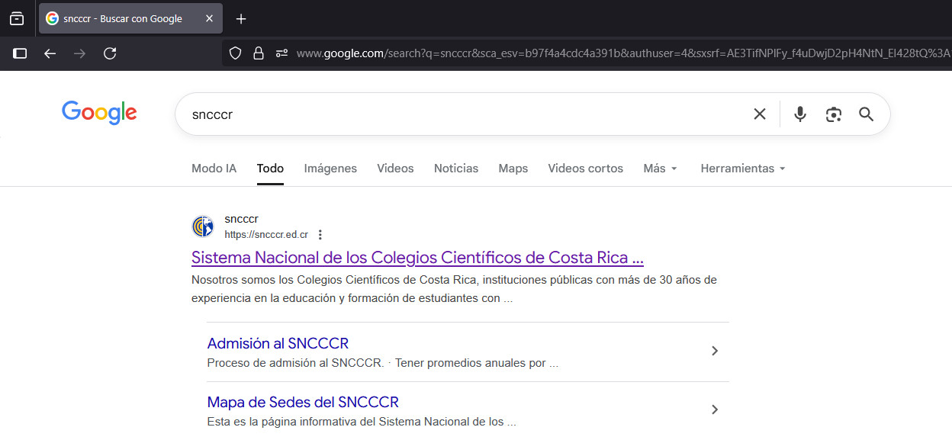The height and width of the screenshot is (440, 952).
Task: Click the magnifying glass search button
Action: (866, 114)
